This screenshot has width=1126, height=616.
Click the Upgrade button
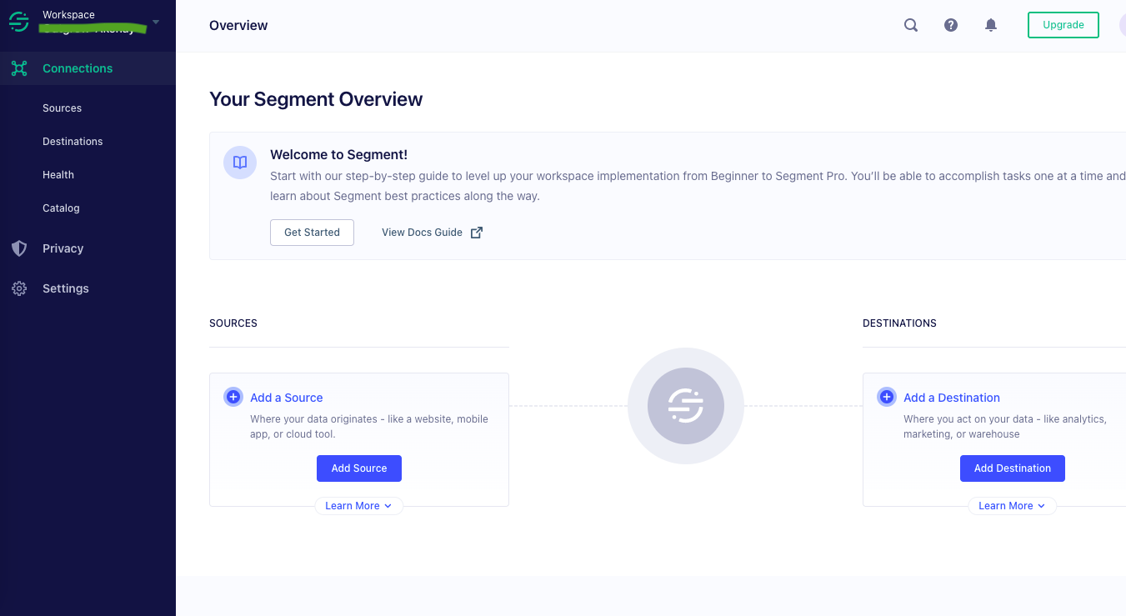point(1063,25)
